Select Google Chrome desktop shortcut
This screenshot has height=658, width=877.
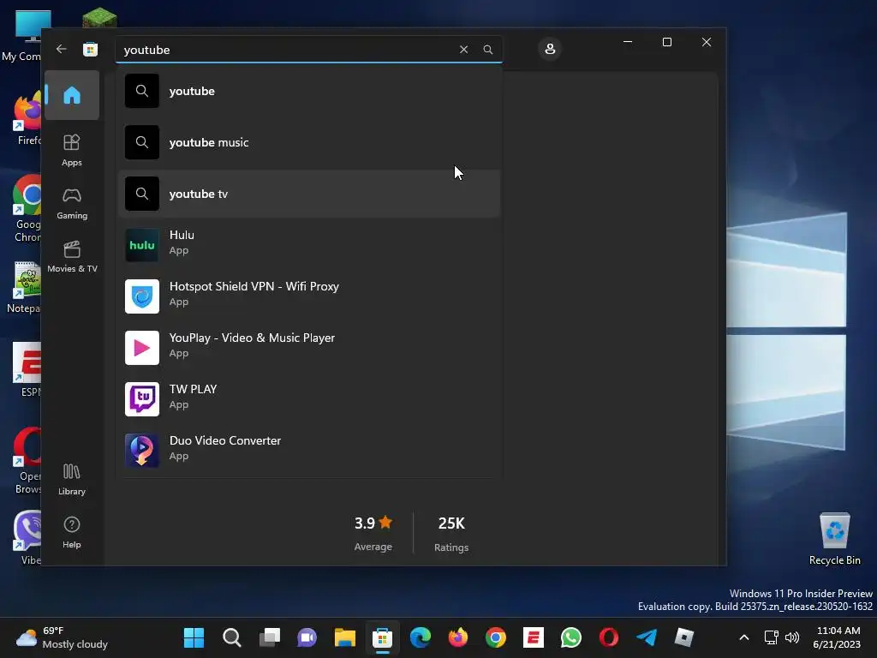[x=27, y=208]
